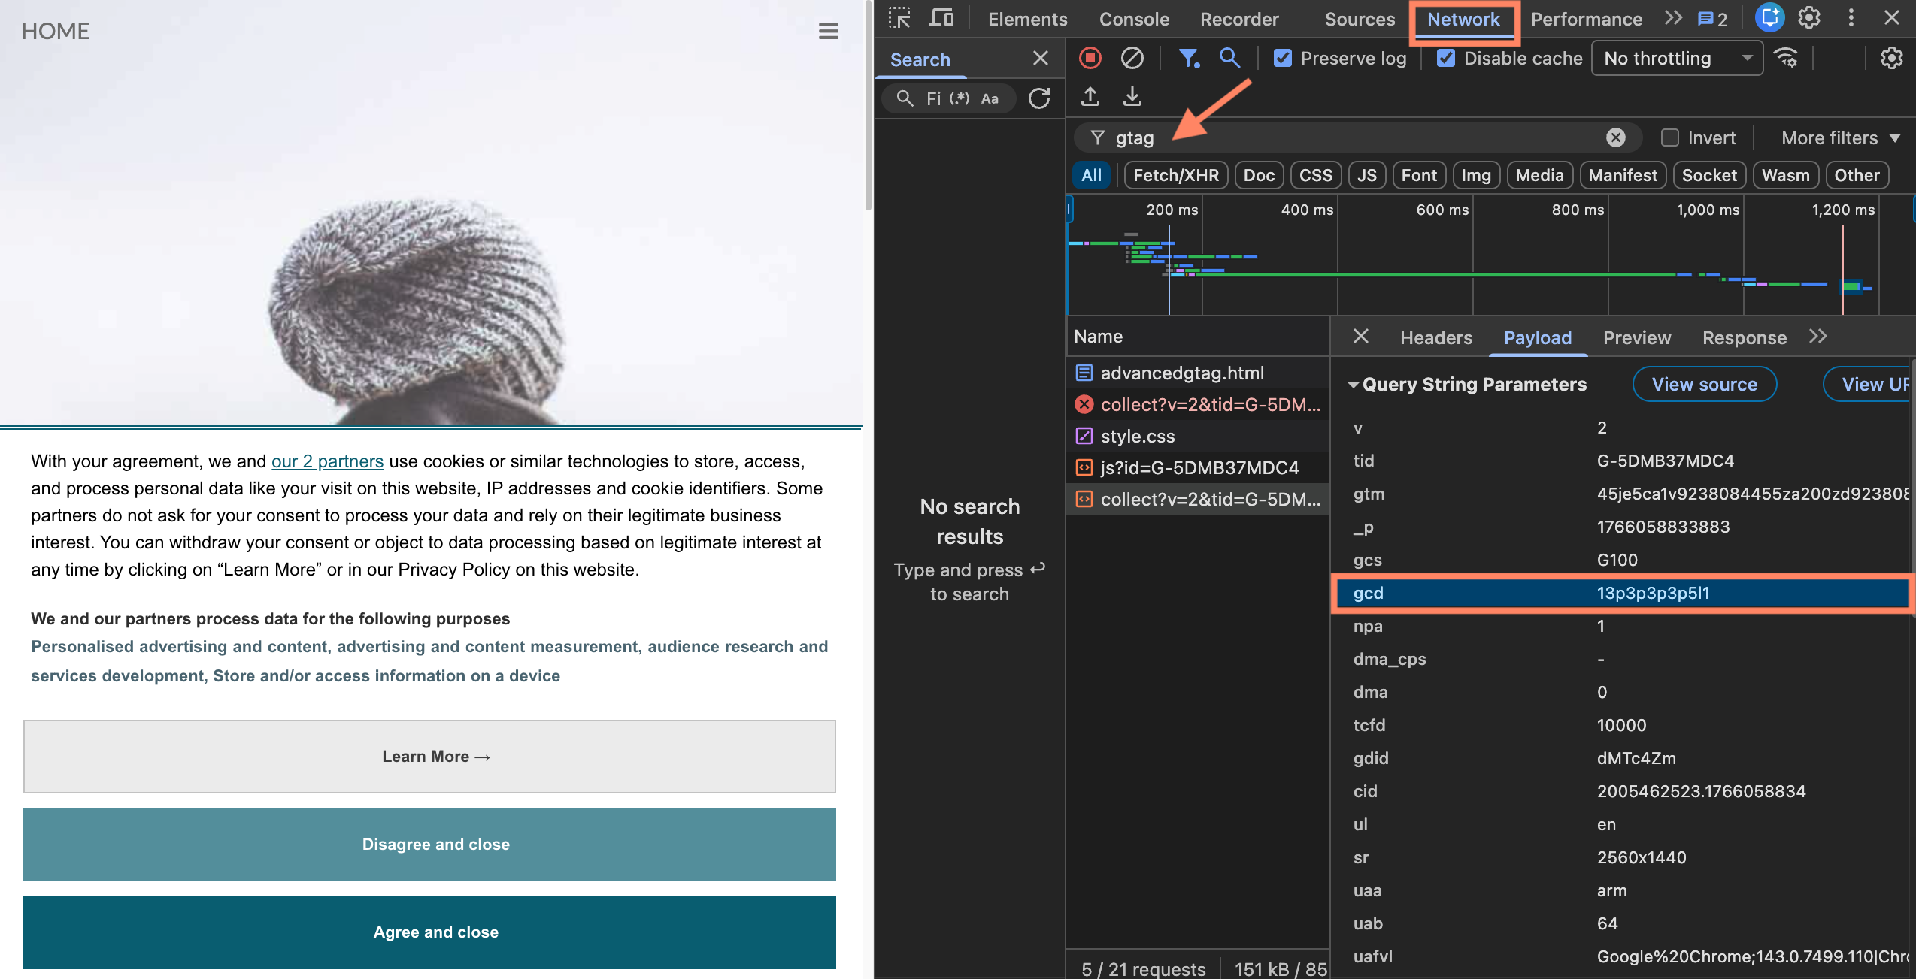Open the No throttling dropdown
Screen dimensions: 1916x979
1677,58
